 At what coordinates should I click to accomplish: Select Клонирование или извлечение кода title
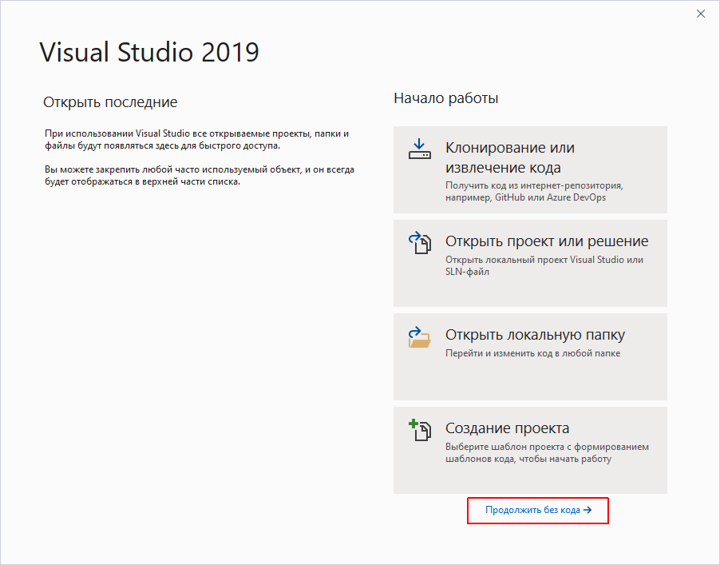pos(510,157)
